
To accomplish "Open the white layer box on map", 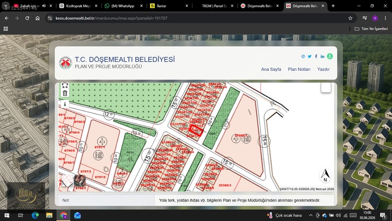I will pos(326,87).
